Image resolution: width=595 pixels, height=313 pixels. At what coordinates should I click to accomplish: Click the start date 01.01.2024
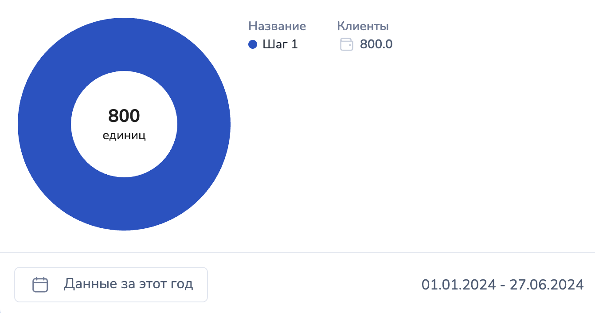coord(458,285)
